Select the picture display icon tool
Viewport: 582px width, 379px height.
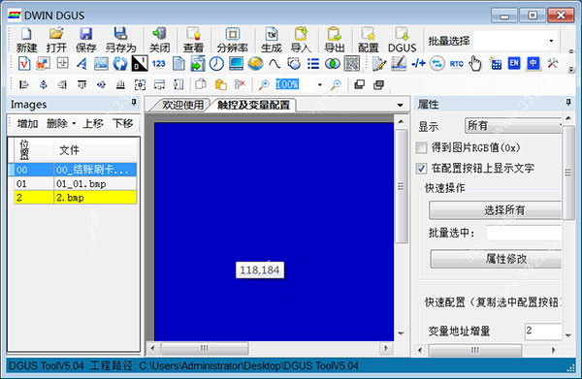pyautogui.click(x=101, y=64)
